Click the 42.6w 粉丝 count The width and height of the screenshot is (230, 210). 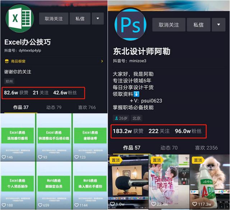tap(65, 93)
